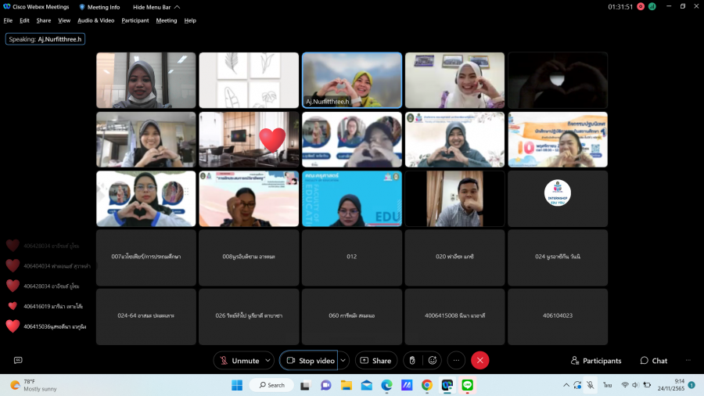Screen dimensions: 704x396
Task: Open the LINE app in the taskbar
Action: point(468,385)
